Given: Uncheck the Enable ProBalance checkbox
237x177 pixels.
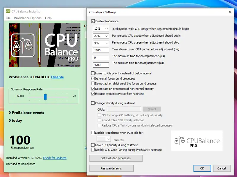Looking at the screenshot, I should pyautogui.click(x=93, y=21).
